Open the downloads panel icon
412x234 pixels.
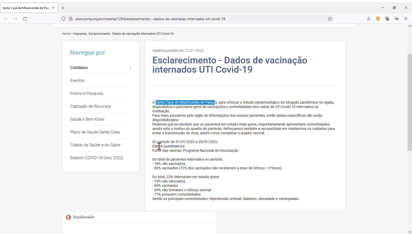[x=369, y=19]
